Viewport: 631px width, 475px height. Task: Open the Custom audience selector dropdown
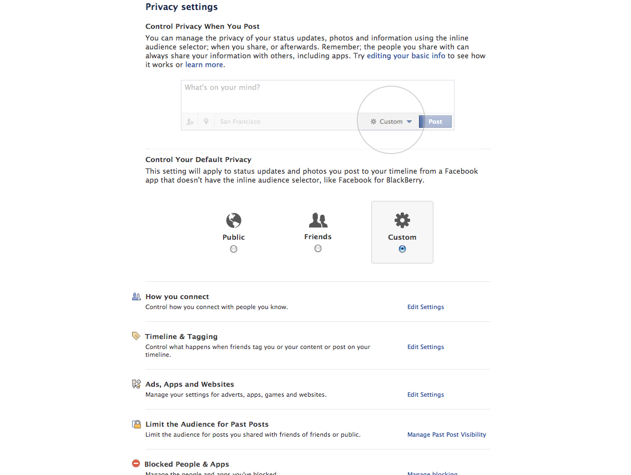click(391, 122)
